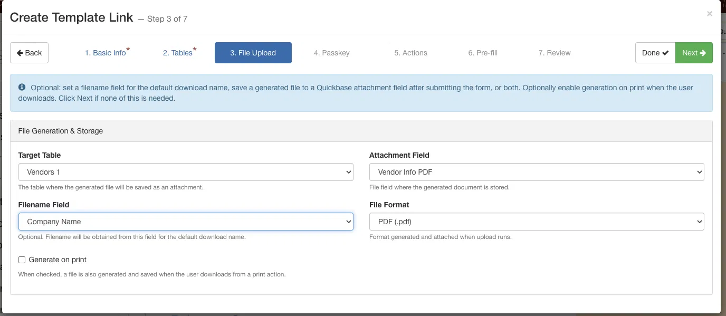Jump to step 7. Review
This screenshot has height=316, width=726.
point(555,53)
